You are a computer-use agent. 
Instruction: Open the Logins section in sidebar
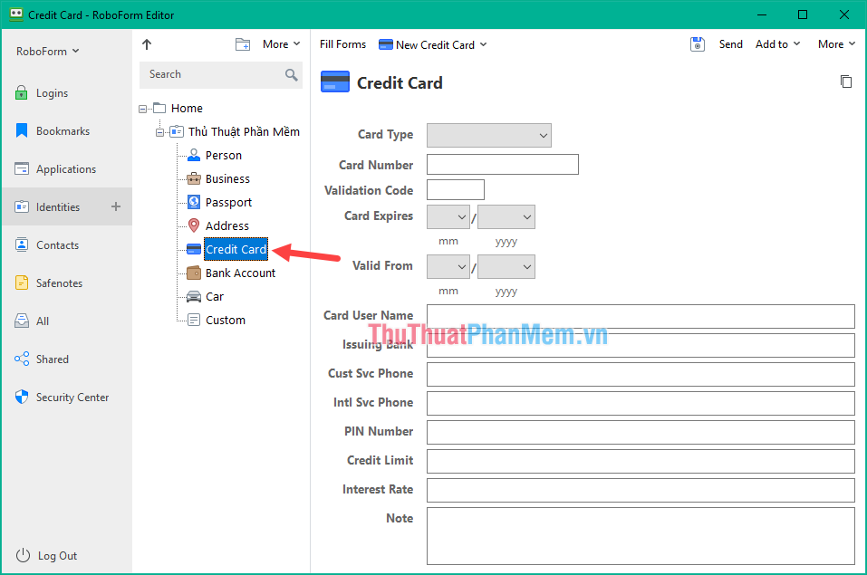point(54,92)
